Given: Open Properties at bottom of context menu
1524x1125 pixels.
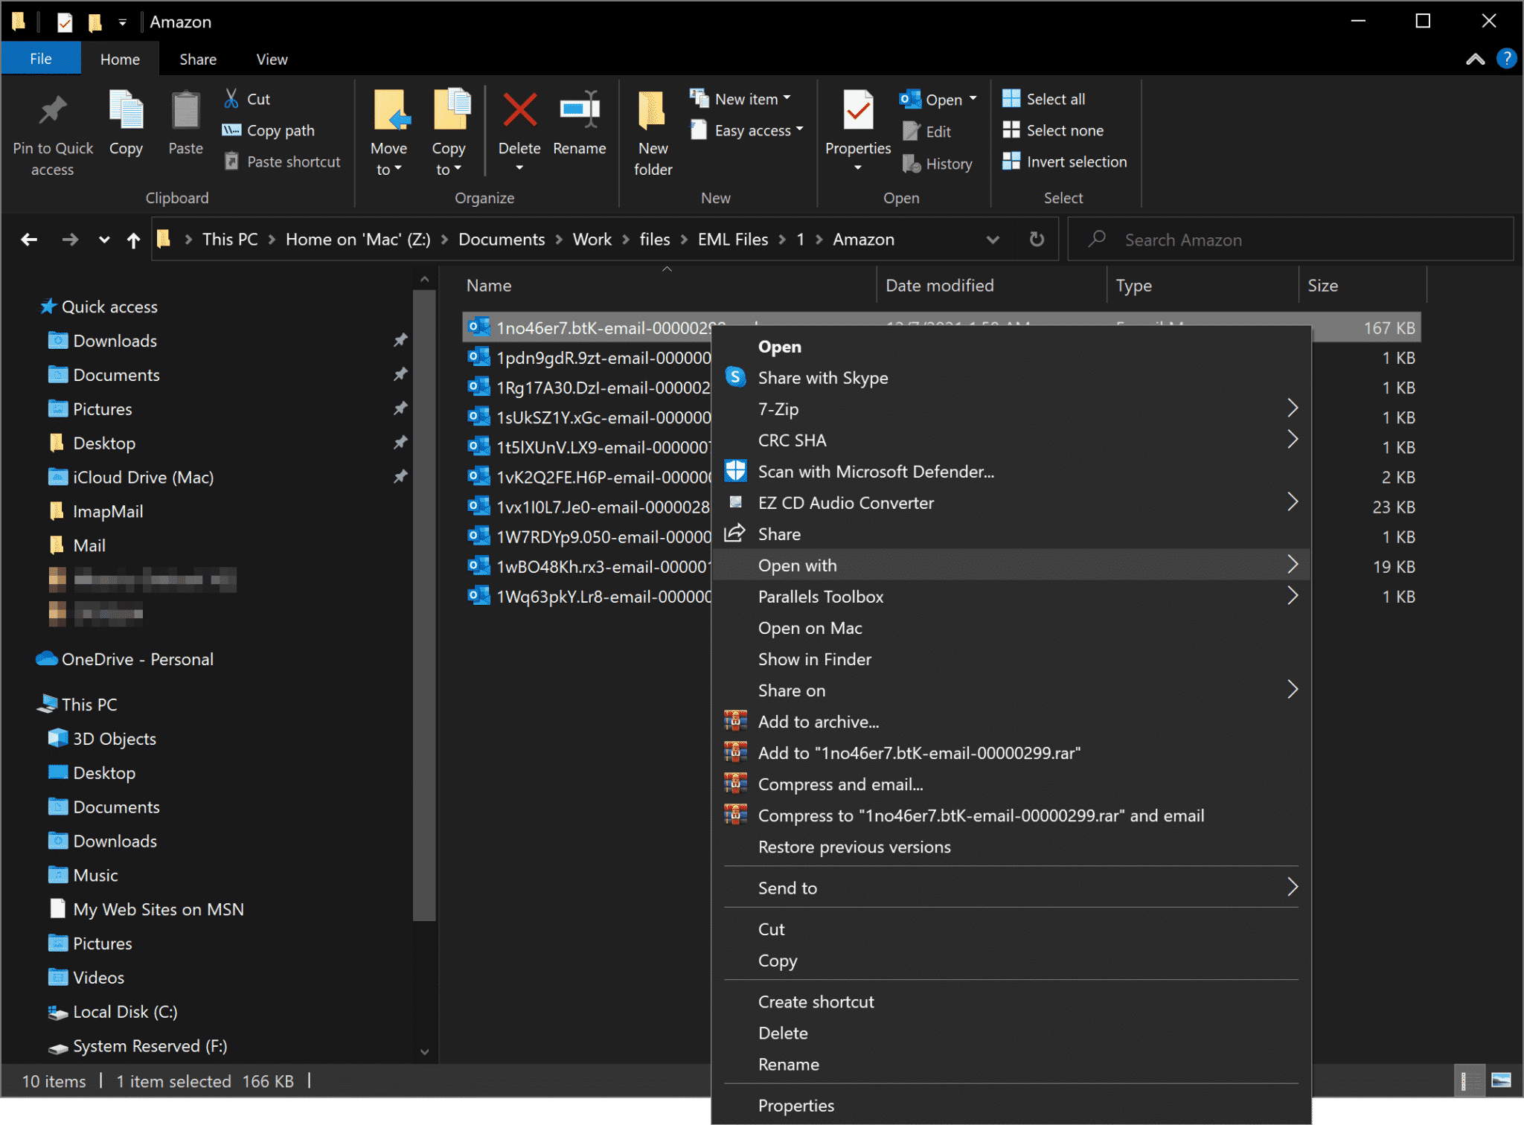Looking at the screenshot, I should pos(1012,1105).
